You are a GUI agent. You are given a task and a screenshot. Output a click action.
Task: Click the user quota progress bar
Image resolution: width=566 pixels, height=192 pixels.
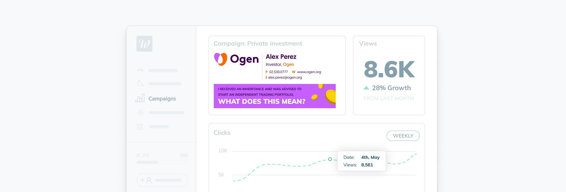(x=162, y=162)
